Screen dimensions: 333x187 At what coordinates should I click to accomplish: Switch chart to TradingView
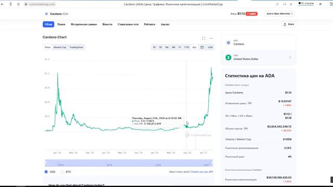(76, 47)
